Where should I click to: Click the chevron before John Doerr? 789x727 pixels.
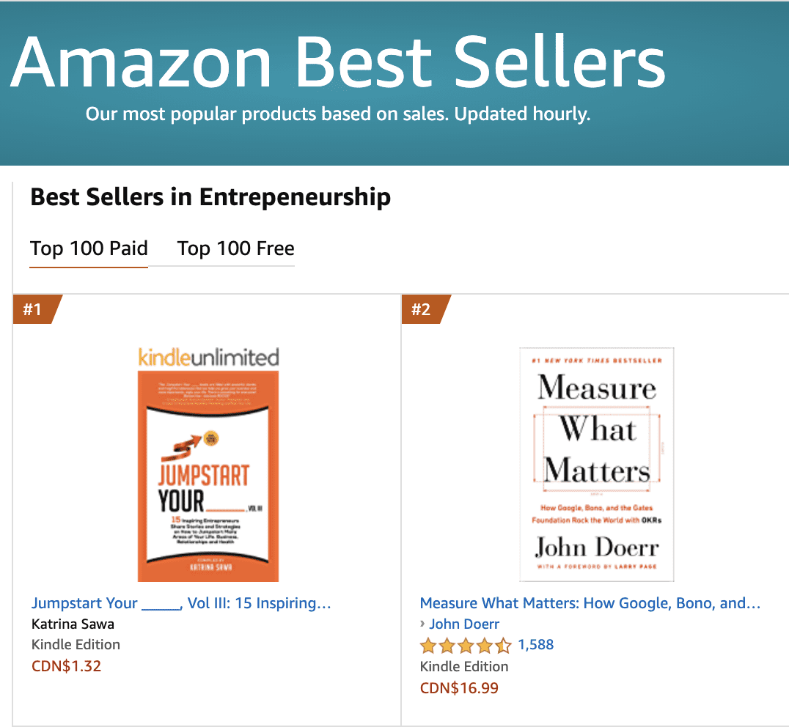pyautogui.click(x=422, y=624)
